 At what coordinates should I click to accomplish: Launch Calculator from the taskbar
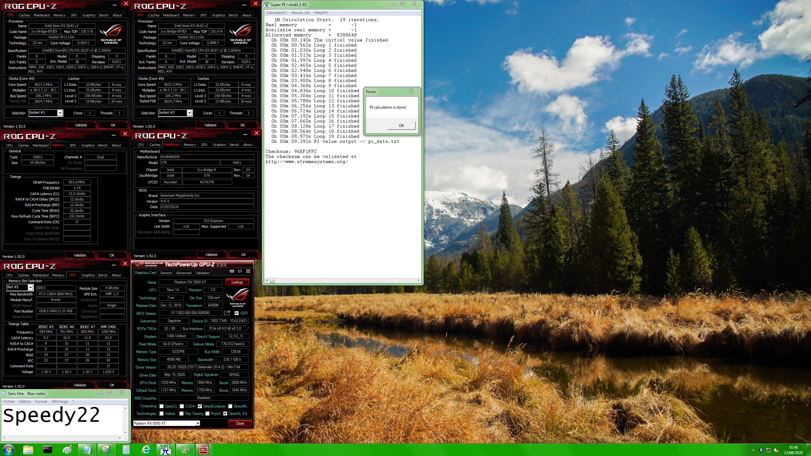(126, 450)
